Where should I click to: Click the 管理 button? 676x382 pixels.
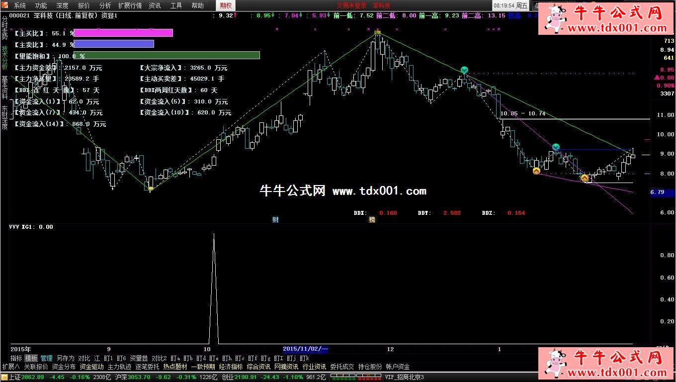(47, 358)
